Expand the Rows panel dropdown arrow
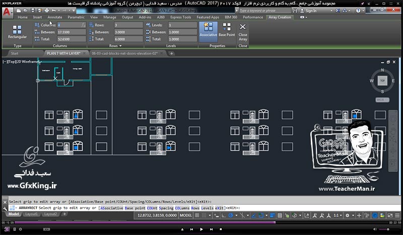 pos(120,46)
